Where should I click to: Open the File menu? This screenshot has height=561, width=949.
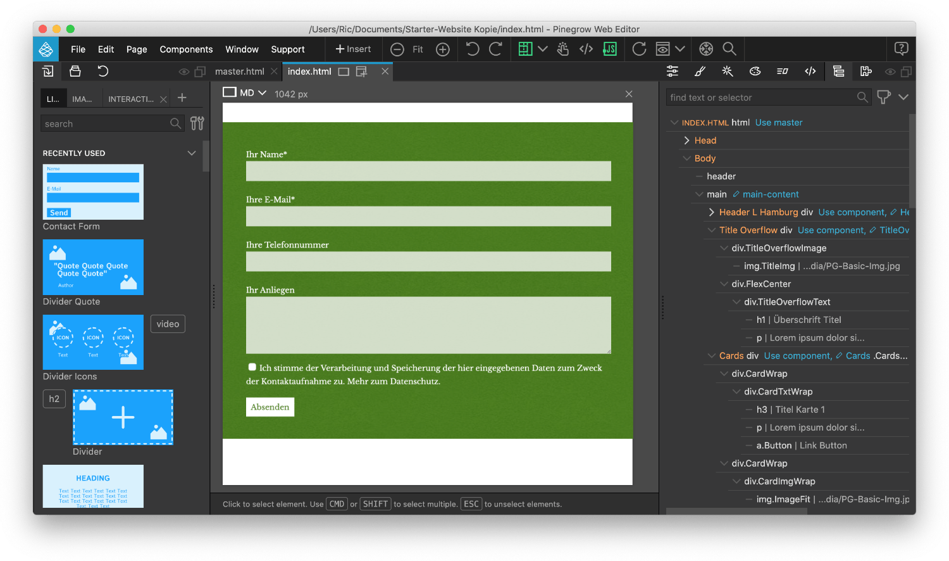[x=78, y=49]
